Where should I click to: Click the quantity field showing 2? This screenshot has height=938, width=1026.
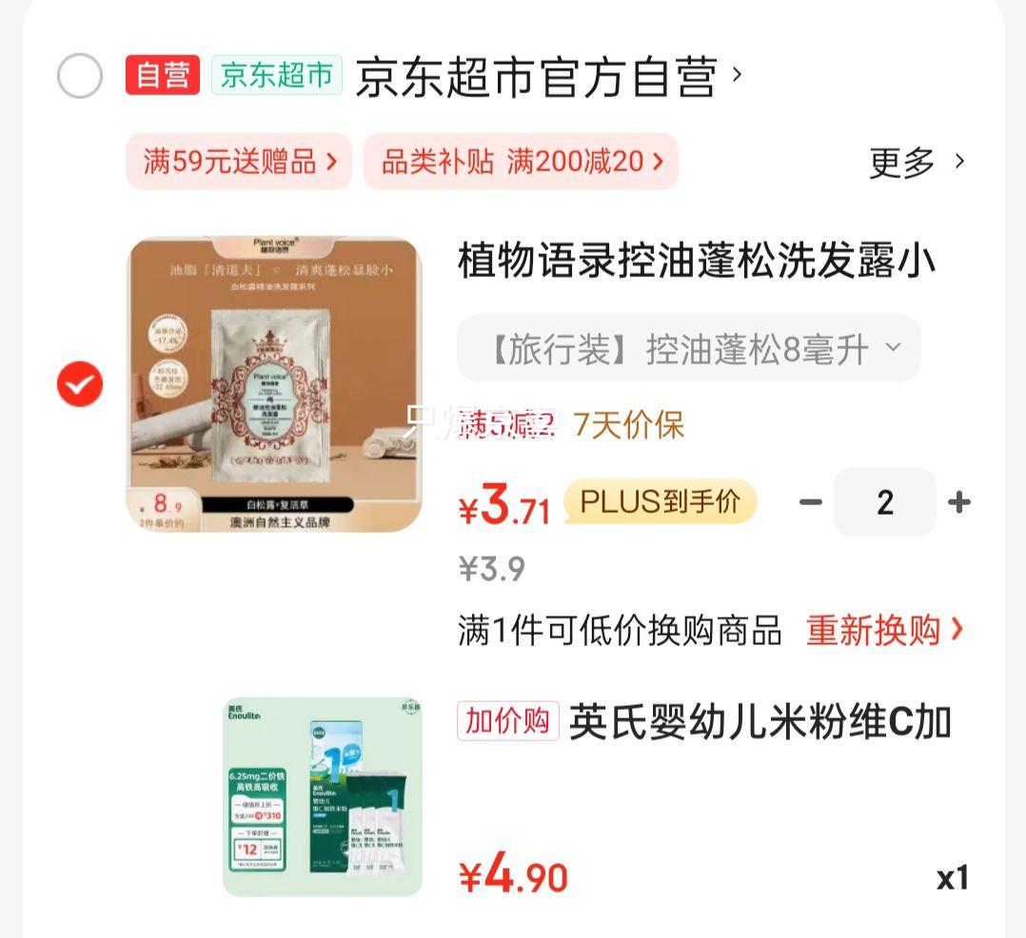pyautogui.click(x=885, y=502)
